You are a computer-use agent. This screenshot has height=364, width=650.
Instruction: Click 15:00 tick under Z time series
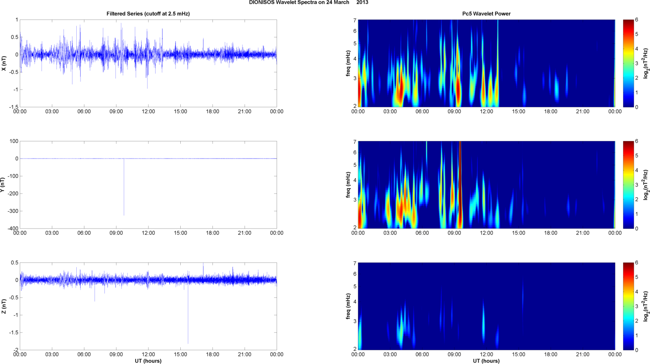[180, 355]
